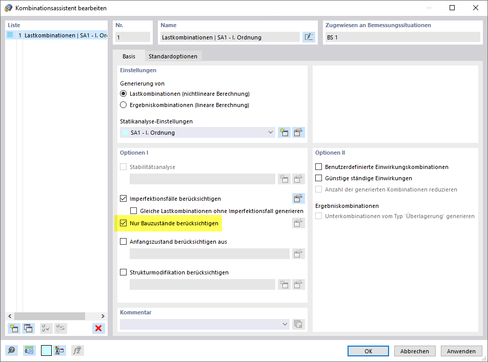Screen dimensions: 488x362
Task: Open comment library icon next to Kommentar
Action: tap(298, 324)
